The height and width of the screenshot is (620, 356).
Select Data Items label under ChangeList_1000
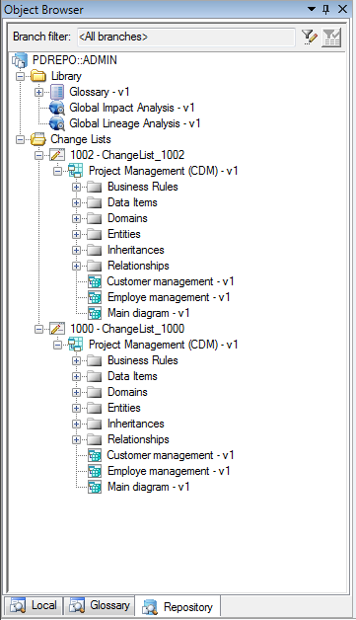tap(132, 376)
